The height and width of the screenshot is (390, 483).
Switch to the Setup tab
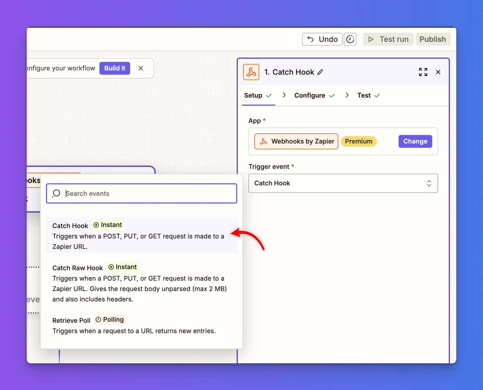pos(258,96)
